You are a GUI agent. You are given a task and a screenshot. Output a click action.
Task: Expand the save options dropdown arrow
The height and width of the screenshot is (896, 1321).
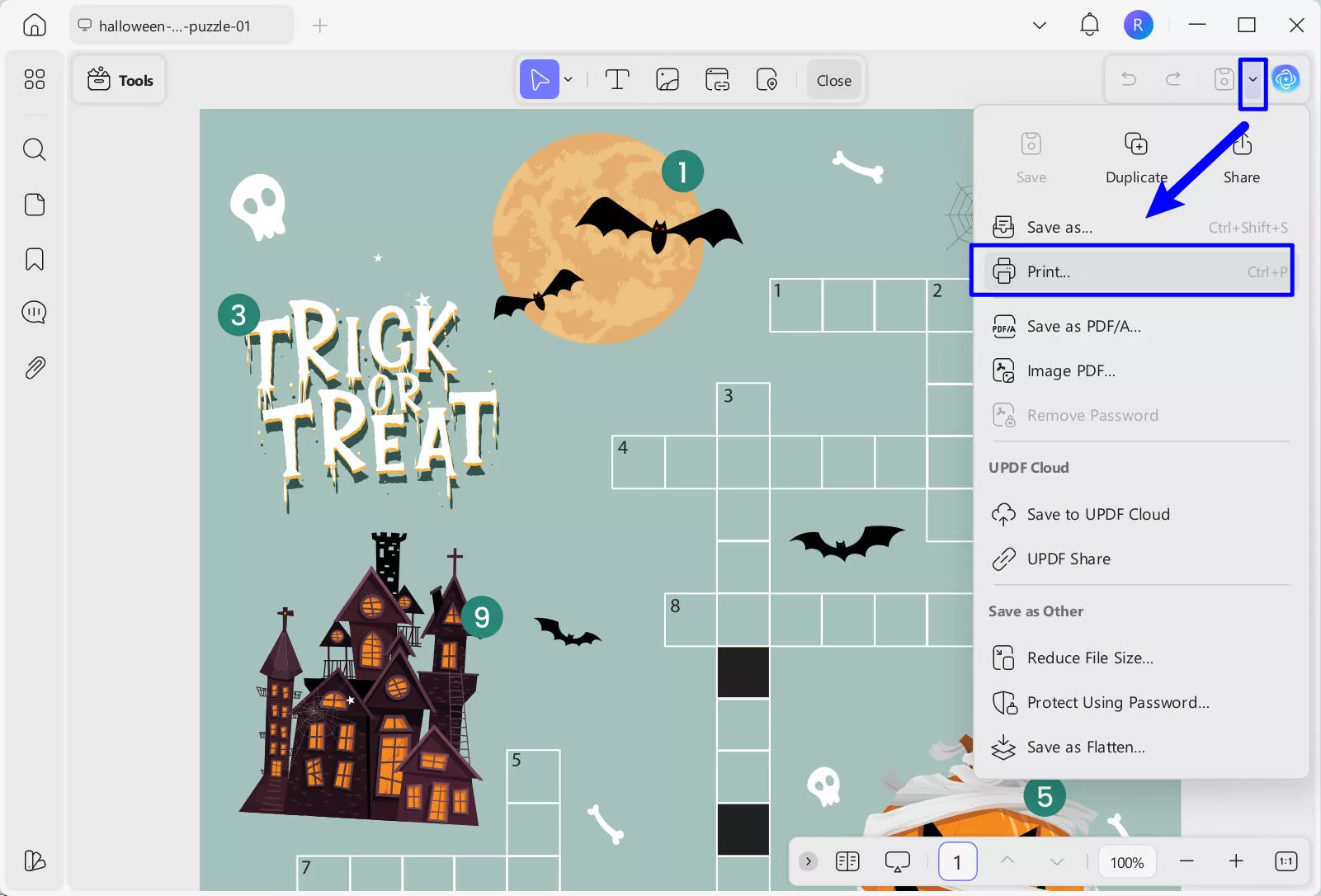tap(1253, 79)
